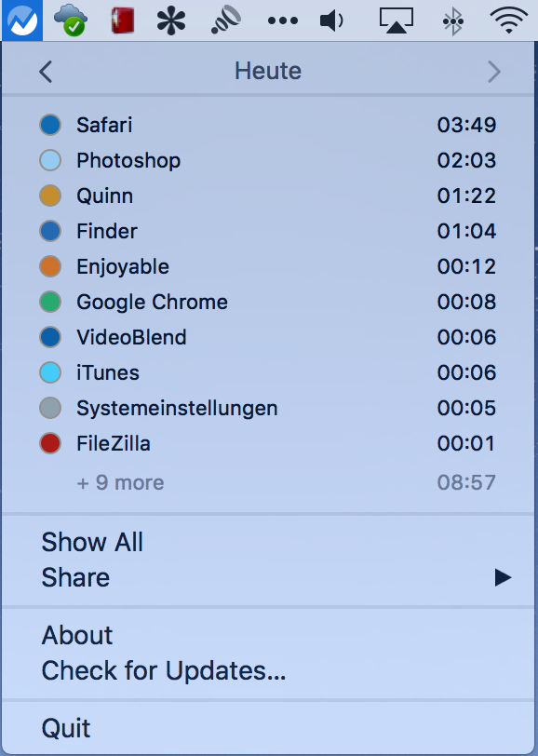Select the VideoBlend entry label

point(131,337)
